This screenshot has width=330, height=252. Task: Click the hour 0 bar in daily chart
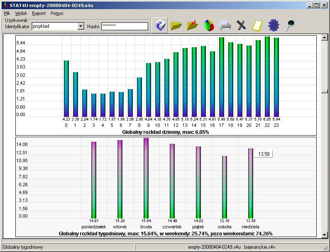66,88
